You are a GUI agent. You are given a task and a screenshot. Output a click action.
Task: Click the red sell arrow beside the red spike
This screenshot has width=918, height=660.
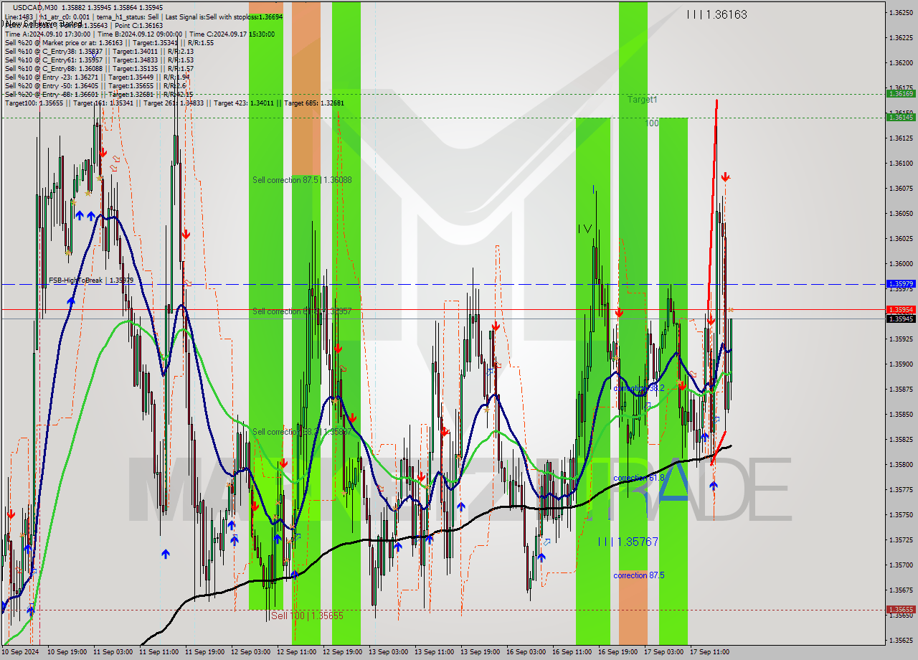click(726, 176)
